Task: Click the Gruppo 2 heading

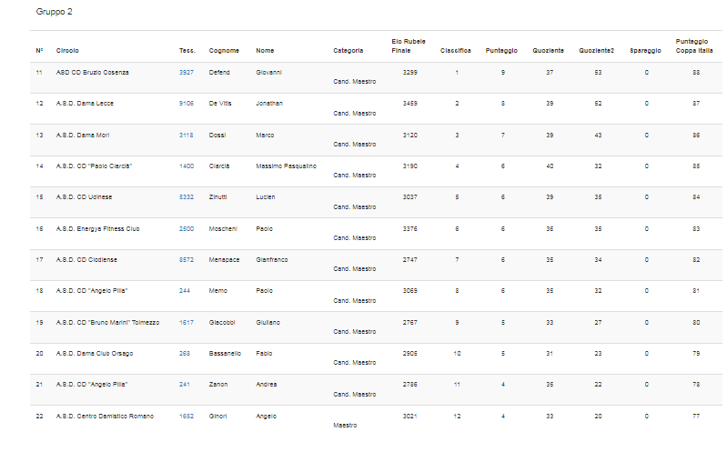Action: point(54,13)
